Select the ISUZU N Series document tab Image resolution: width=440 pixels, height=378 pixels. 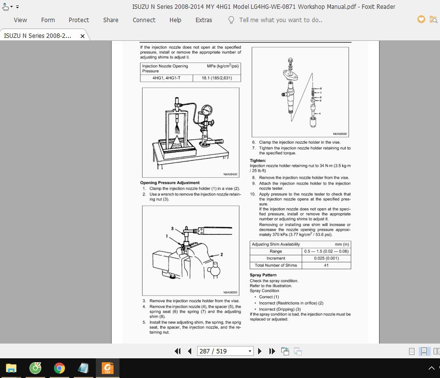tap(37, 35)
